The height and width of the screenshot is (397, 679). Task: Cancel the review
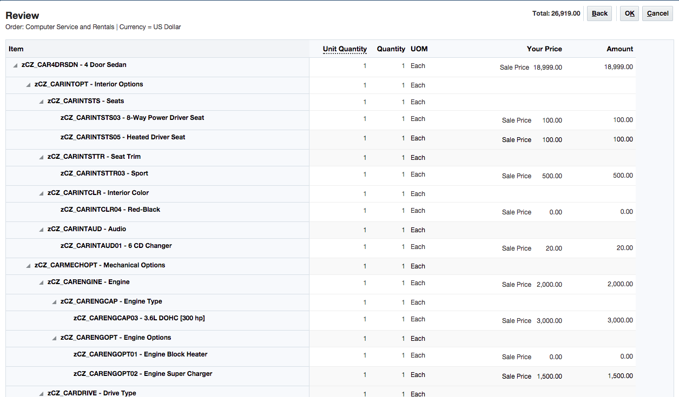(x=657, y=14)
